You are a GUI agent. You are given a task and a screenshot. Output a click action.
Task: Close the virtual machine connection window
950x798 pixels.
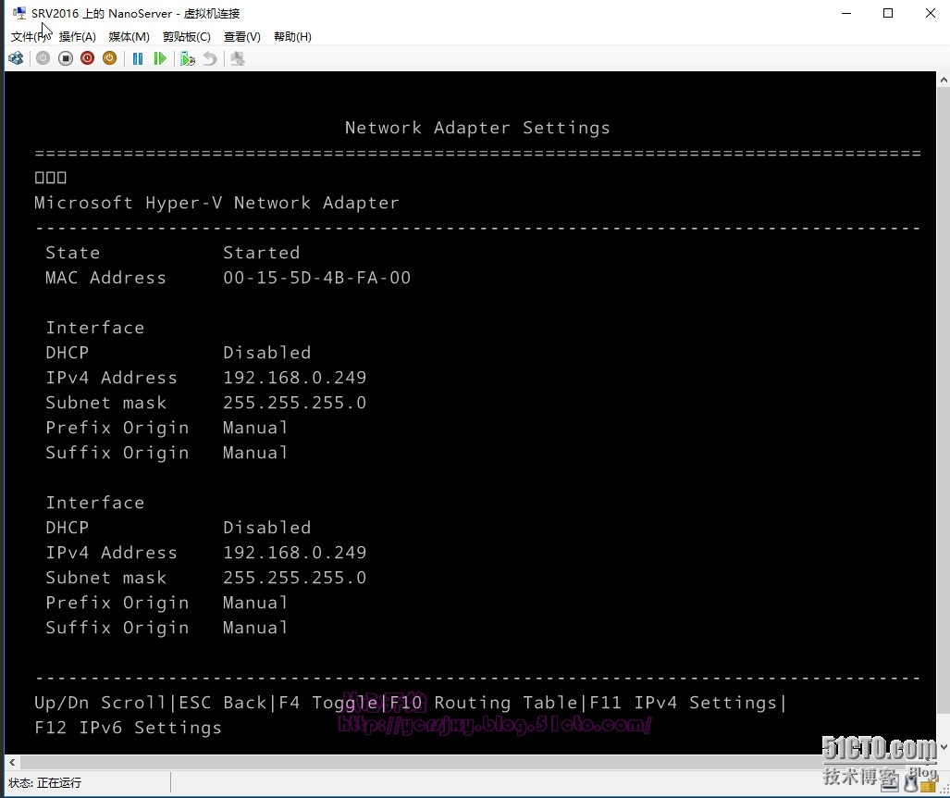coord(930,13)
